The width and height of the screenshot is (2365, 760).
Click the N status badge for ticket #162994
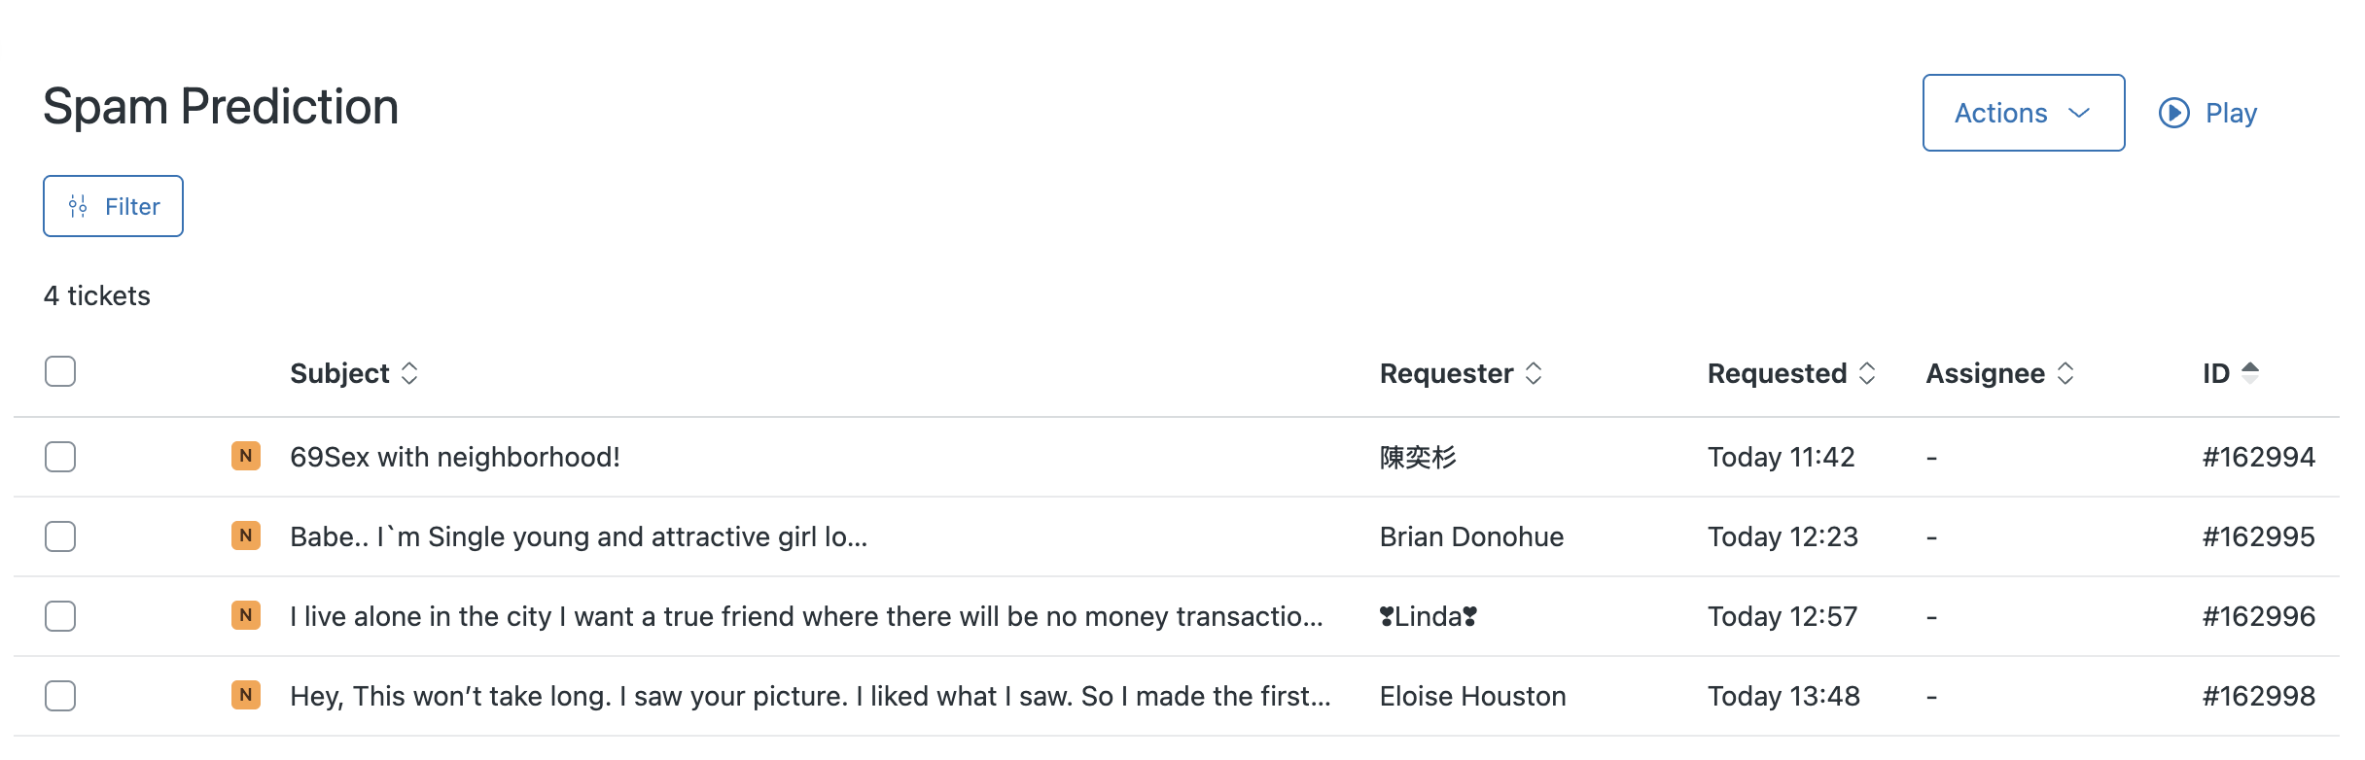[246, 456]
